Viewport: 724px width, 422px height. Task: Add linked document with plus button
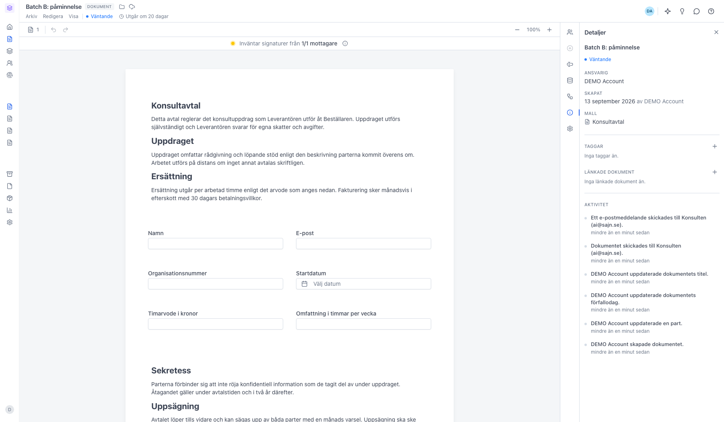[x=715, y=172]
